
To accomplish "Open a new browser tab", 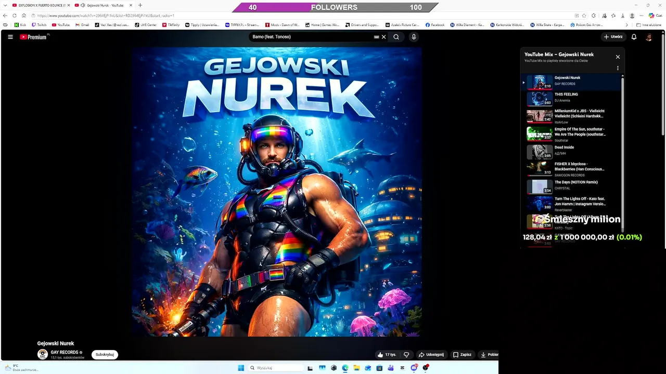I will (140, 5).
